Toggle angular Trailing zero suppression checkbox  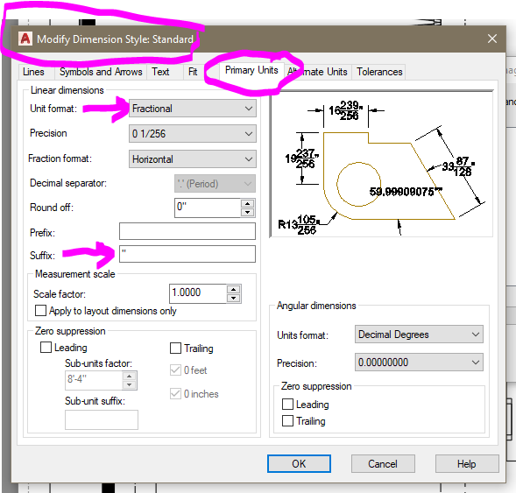point(287,420)
